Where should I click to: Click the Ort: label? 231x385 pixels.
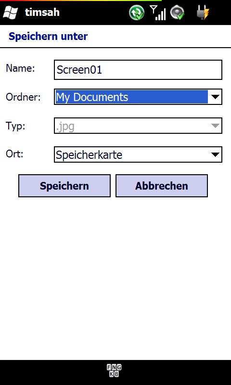14,154
